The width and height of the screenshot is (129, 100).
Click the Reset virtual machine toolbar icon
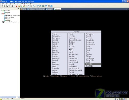pyautogui.click(x=24, y=6)
